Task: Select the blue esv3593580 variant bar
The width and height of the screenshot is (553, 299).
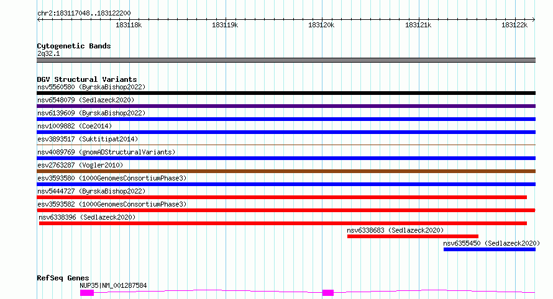Action: pos(286,184)
